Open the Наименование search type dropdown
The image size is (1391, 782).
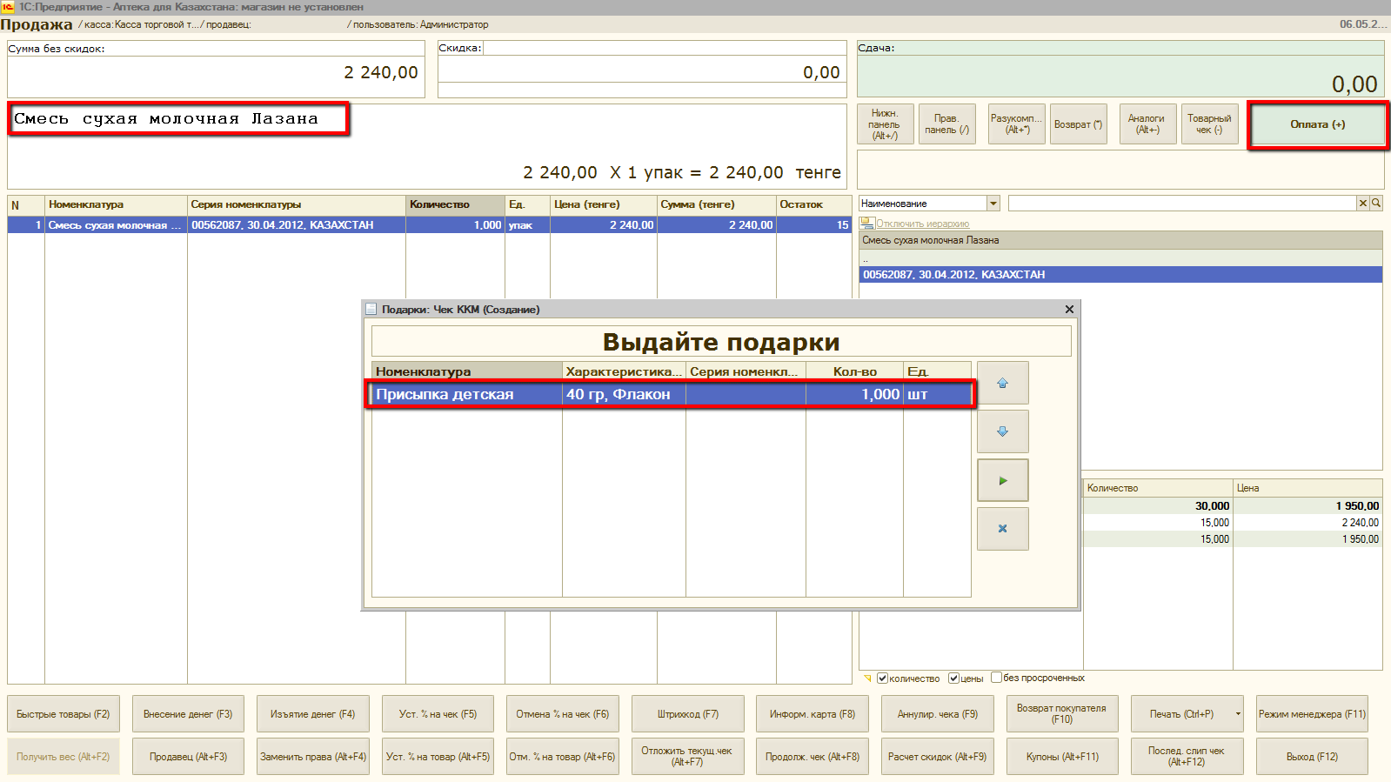click(x=993, y=204)
